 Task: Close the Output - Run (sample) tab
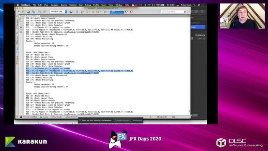tap(39, 16)
